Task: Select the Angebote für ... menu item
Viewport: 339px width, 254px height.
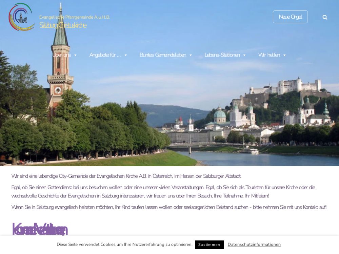Action: [105, 55]
